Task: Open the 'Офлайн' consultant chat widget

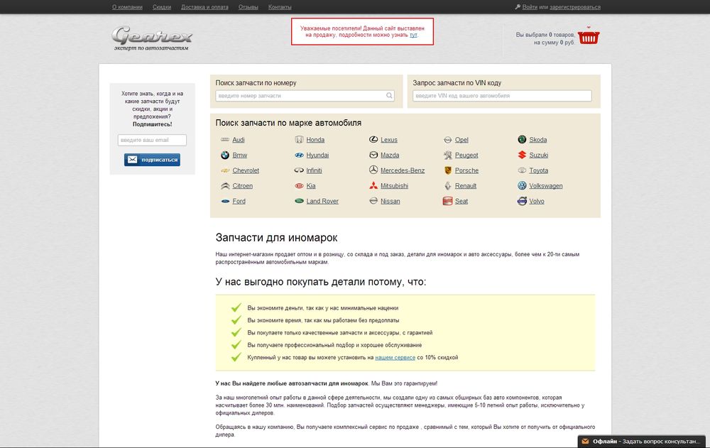Action: coord(642,441)
